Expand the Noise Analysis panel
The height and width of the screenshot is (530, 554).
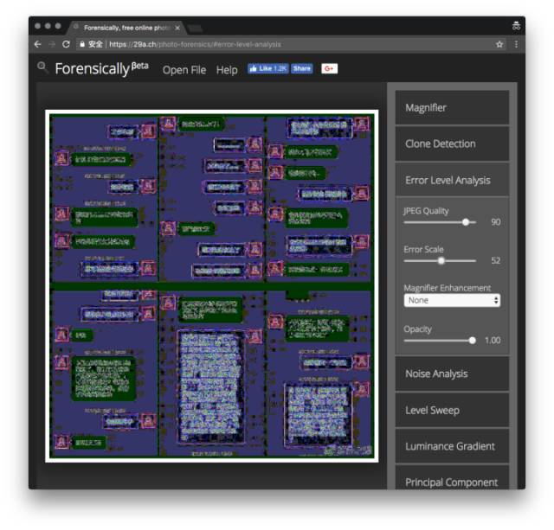[452, 374]
